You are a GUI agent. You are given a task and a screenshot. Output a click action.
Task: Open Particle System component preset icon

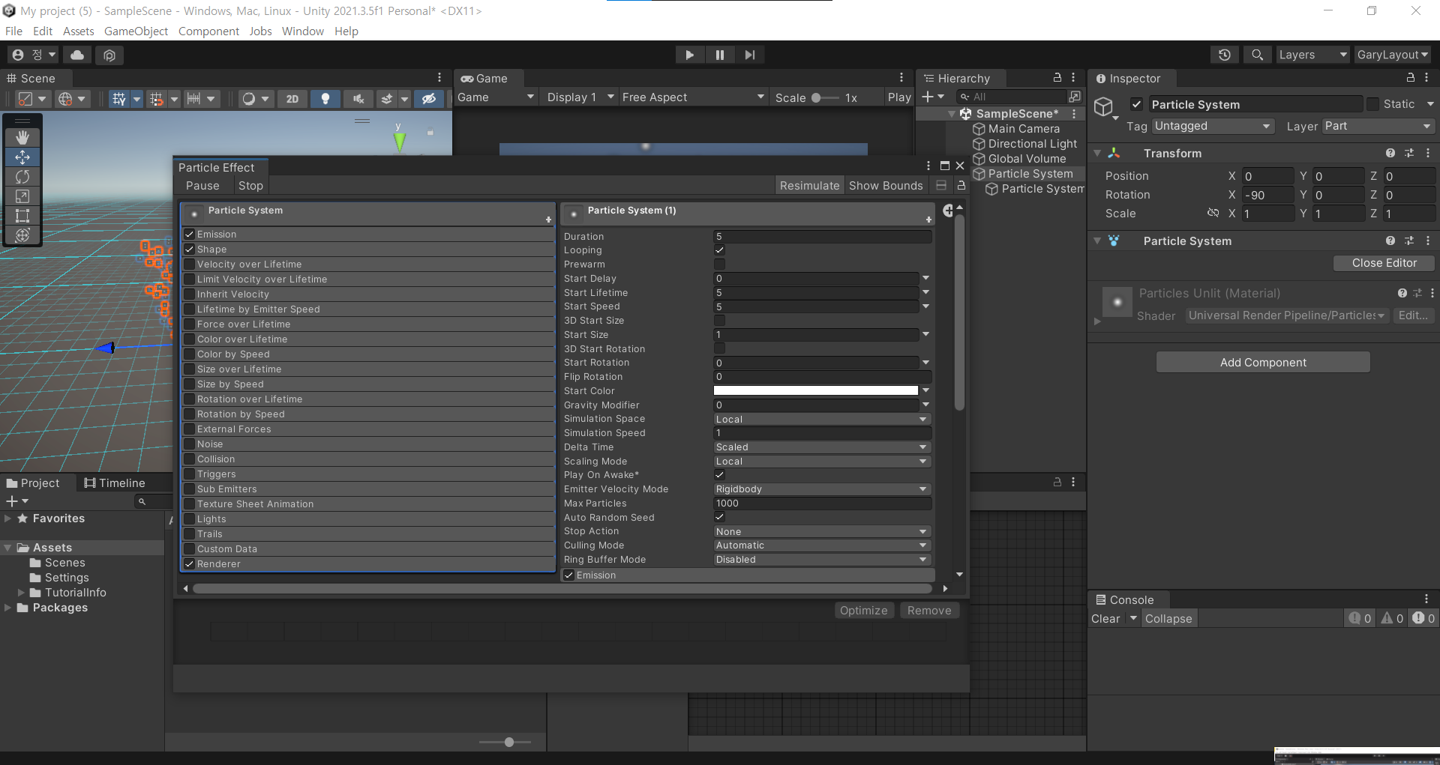[1409, 241]
